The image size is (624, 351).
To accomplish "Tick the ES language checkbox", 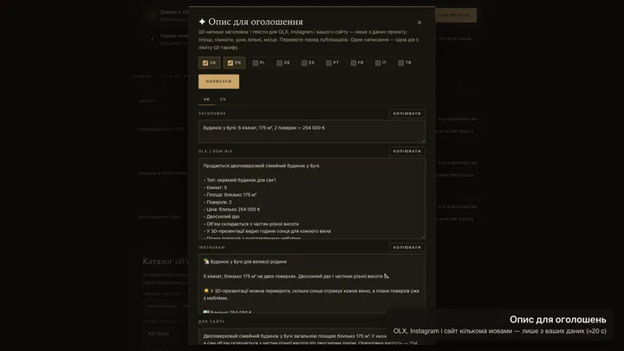I will [x=304, y=63].
